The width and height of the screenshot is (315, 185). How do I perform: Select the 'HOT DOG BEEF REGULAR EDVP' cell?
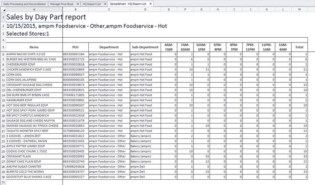[x=34, y=105]
